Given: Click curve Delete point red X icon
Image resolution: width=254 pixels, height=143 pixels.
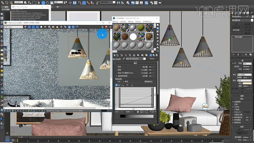Looking at the screenshot, I should (x=127, y=85).
